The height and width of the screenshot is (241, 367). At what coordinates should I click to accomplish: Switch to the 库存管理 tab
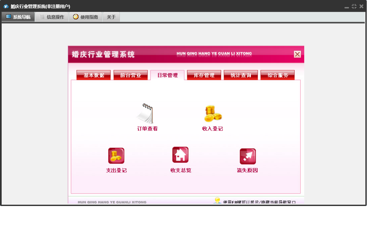click(204, 75)
